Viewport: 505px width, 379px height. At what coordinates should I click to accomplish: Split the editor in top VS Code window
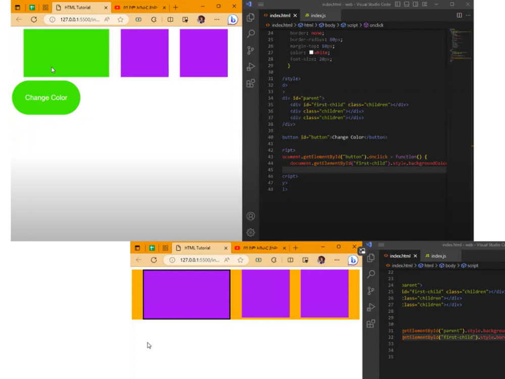pos(459,15)
